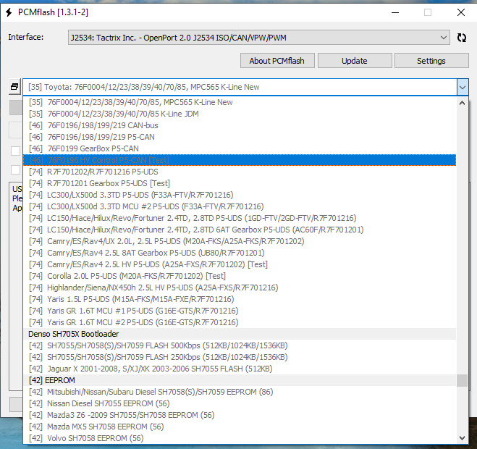Pick LC300/LX500d 3.3TD MCU #2 entry
477x449 pixels.
pos(240,206)
